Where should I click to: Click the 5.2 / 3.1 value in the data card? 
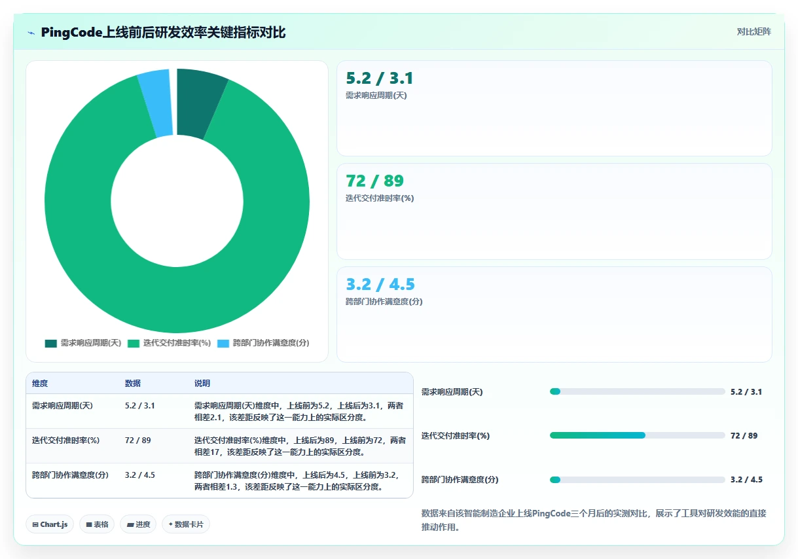379,79
